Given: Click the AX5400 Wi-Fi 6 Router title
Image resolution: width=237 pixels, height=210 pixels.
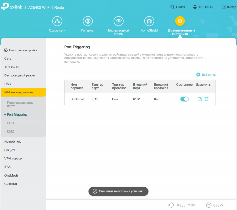Looking at the screenshot, I should pyautogui.click(x=47, y=7).
